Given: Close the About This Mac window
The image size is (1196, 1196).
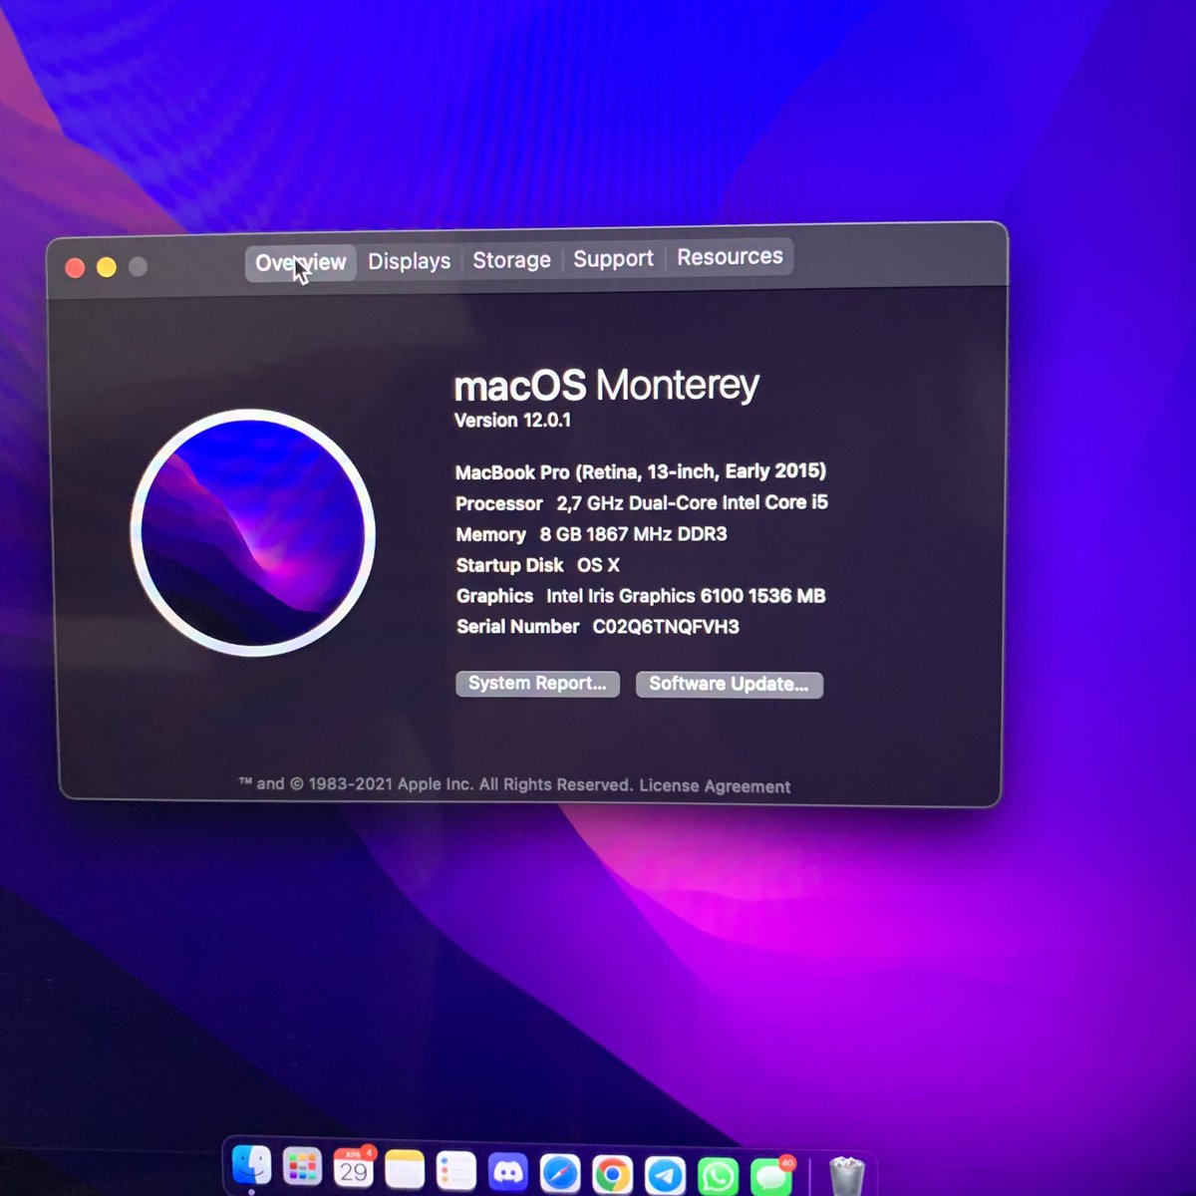Looking at the screenshot, I should click(75, 268).
